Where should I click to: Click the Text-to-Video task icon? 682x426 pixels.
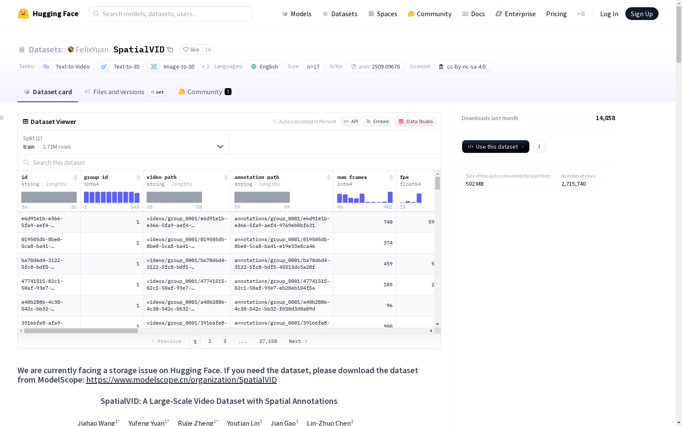point(46,66)
